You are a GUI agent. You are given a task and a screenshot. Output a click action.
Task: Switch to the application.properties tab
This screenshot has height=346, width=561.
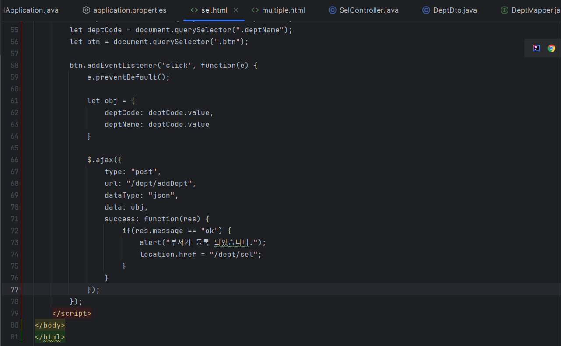tap(125, 10)
